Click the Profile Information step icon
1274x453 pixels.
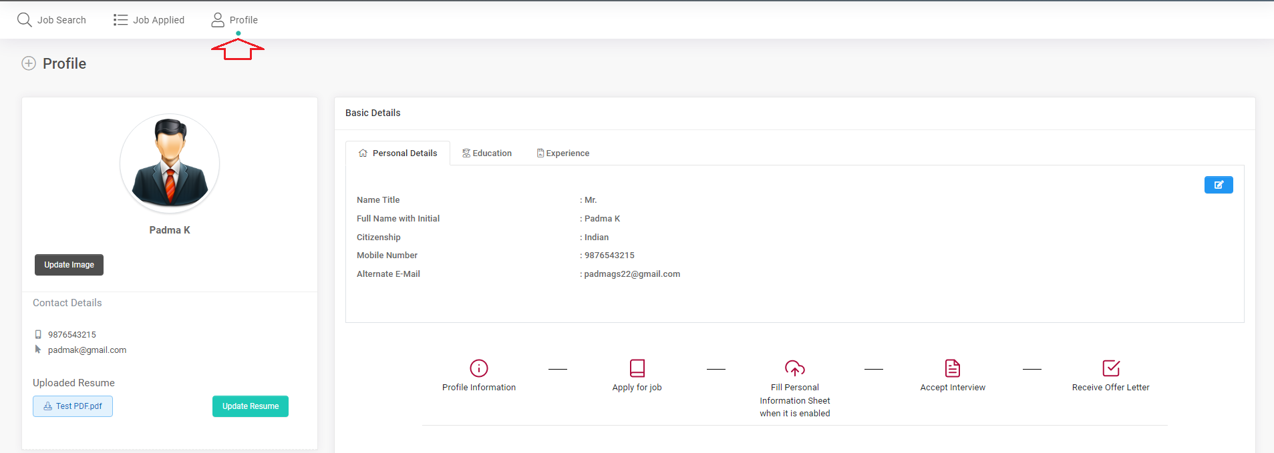pos(478,368)
